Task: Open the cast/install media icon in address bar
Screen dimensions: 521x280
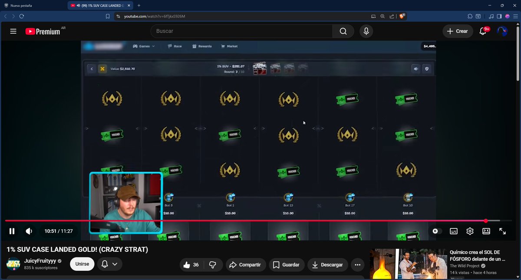Action: pos(373,16)
